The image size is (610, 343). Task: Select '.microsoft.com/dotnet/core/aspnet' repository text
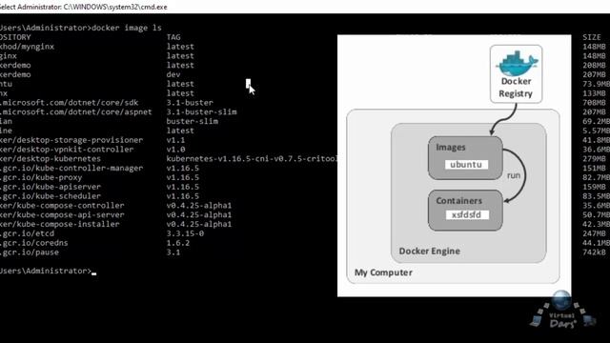point(76,112)
